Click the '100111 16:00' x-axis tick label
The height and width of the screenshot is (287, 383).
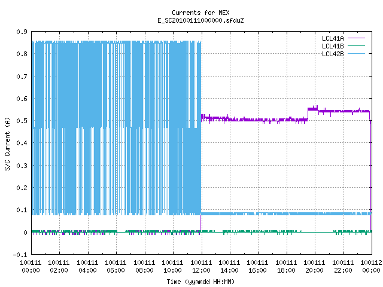(x=258, y=267)
